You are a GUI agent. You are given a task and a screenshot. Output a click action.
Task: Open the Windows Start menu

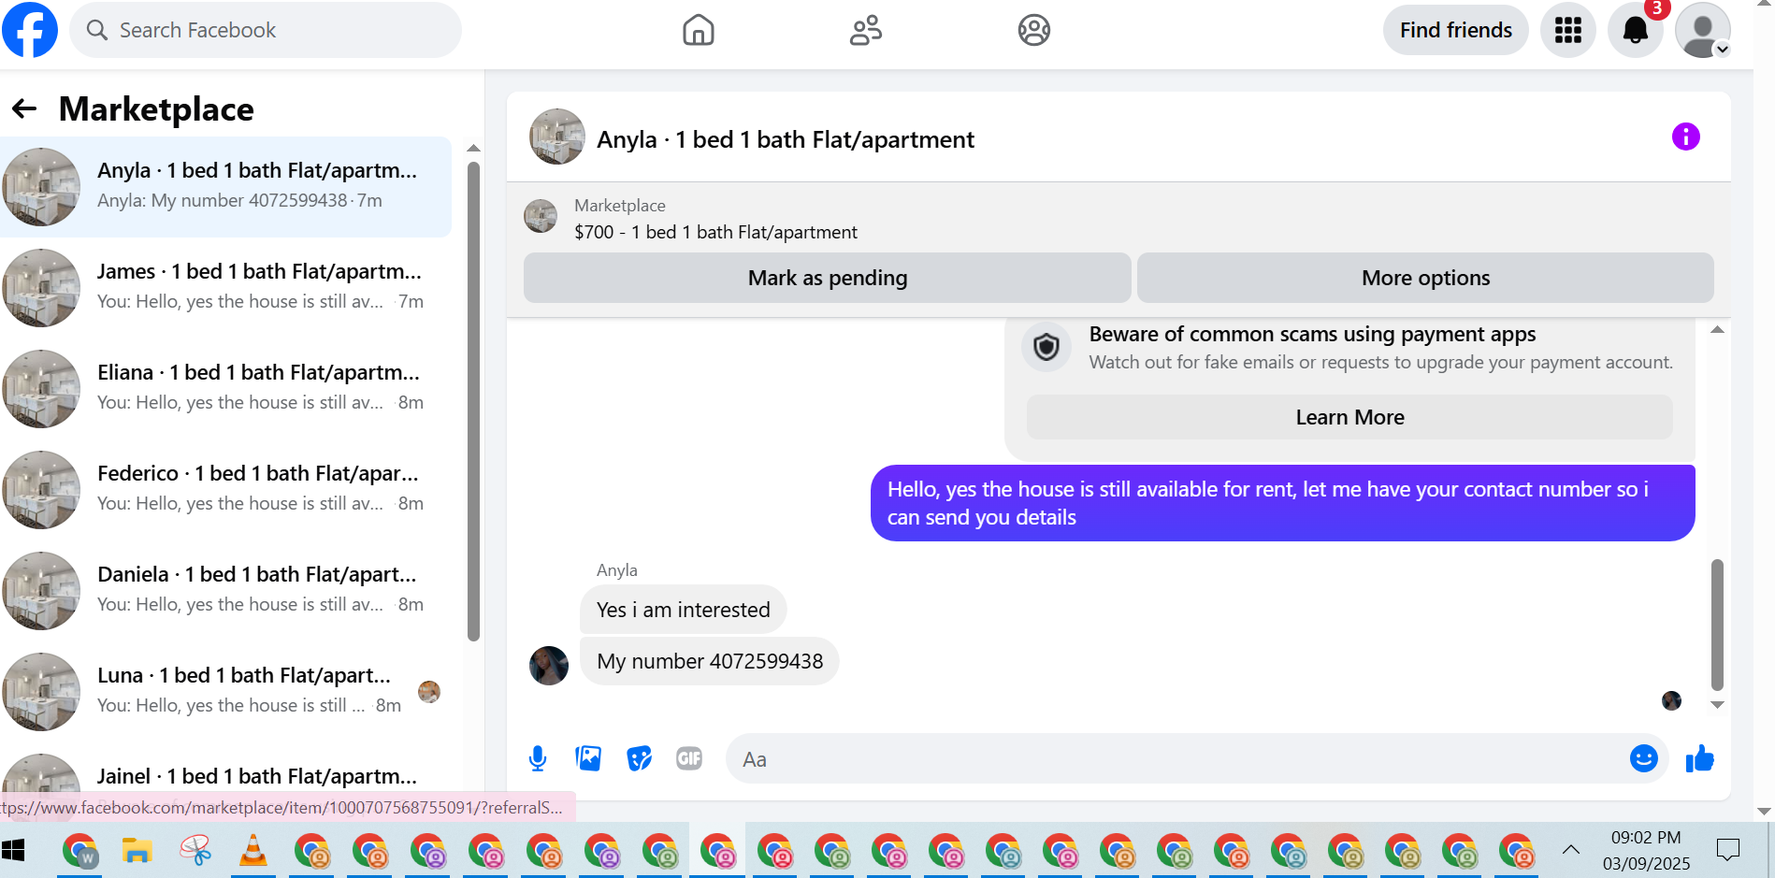point(13,851)
